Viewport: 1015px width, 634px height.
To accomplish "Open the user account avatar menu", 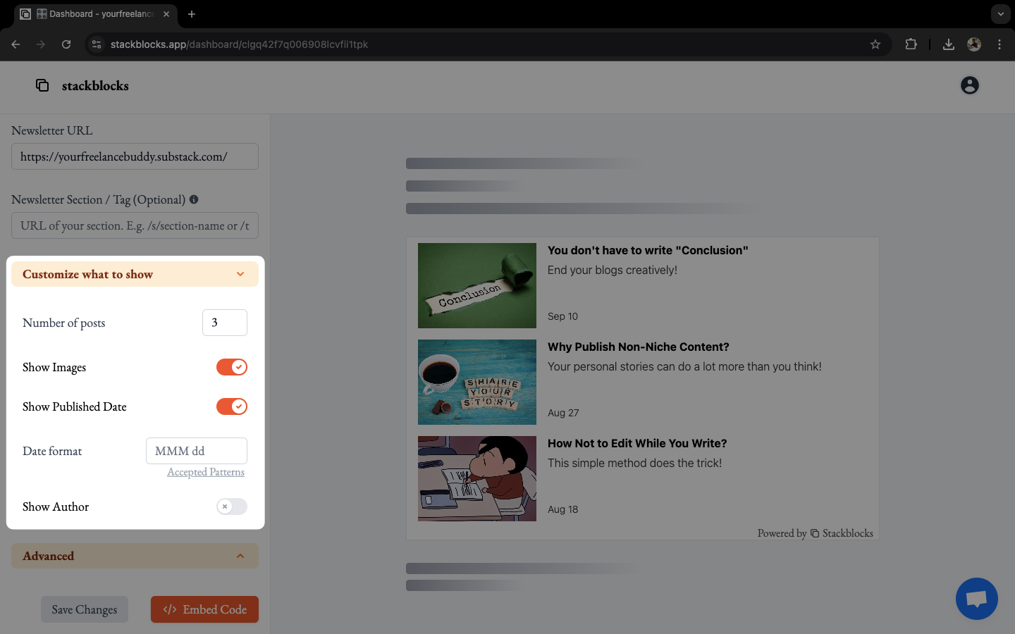I will 970,85.
